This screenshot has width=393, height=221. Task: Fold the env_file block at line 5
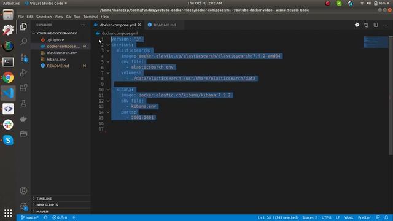[x=108, y=61]
